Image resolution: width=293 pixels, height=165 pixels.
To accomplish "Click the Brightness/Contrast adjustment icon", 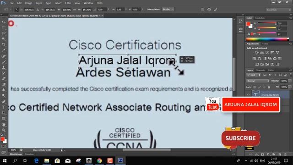I will (257, 53).
